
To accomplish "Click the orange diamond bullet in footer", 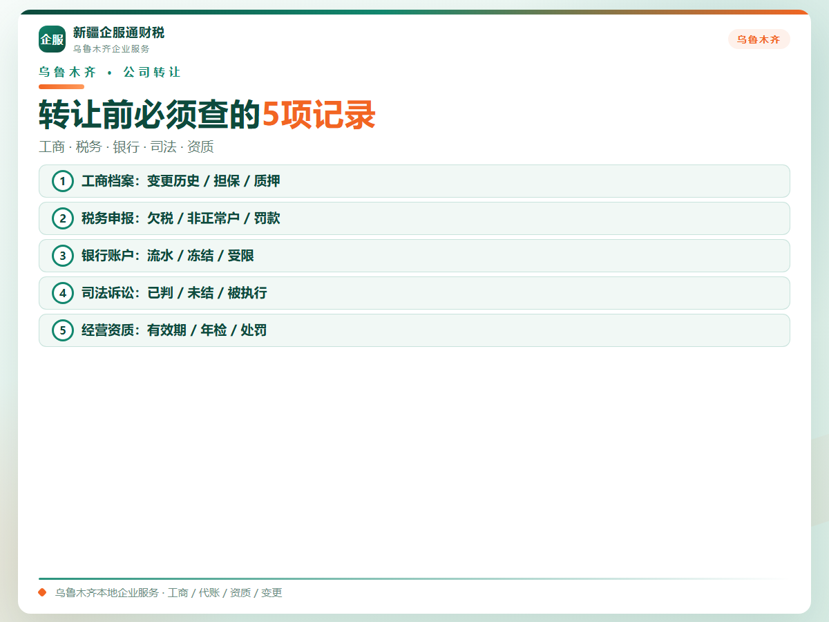I will click(42, 592).
